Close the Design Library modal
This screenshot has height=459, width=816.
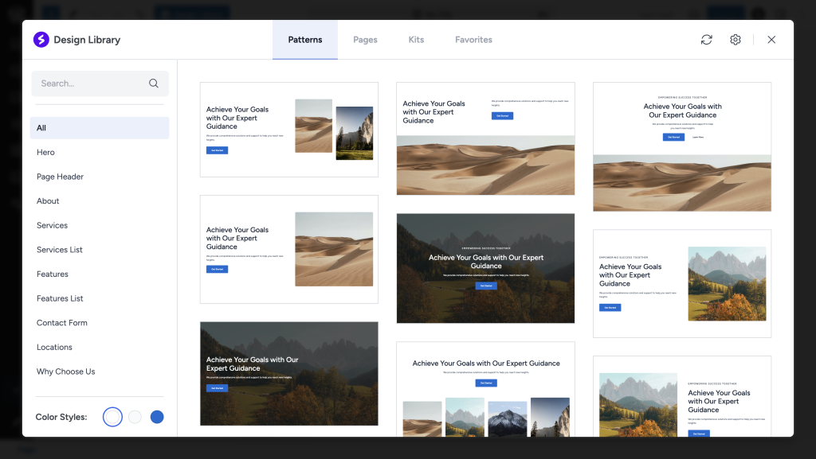[x=771, y=39]
